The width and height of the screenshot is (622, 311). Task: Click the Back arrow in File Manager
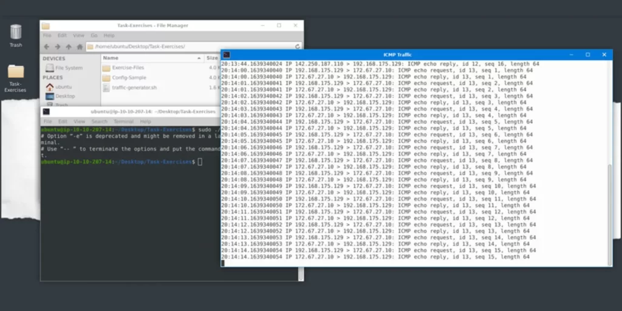coord(47,47)
